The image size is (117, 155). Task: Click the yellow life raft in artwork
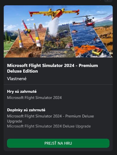[x=98, y=51]
